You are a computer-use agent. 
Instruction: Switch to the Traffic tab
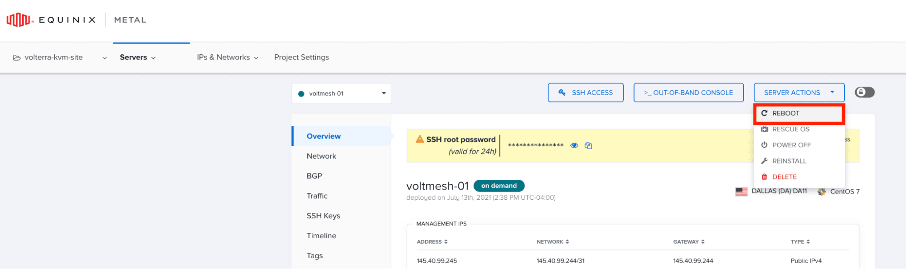click(x=317, y=196)
